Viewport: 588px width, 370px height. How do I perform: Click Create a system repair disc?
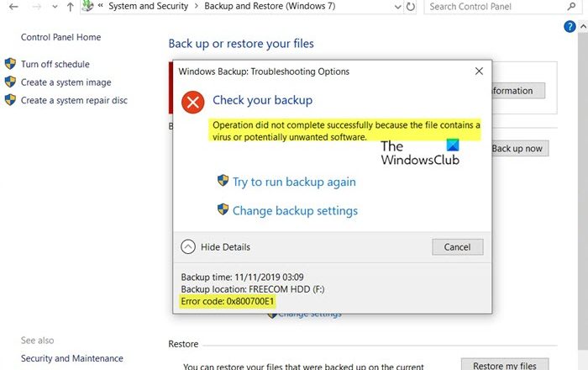click(x=74, y=101)
